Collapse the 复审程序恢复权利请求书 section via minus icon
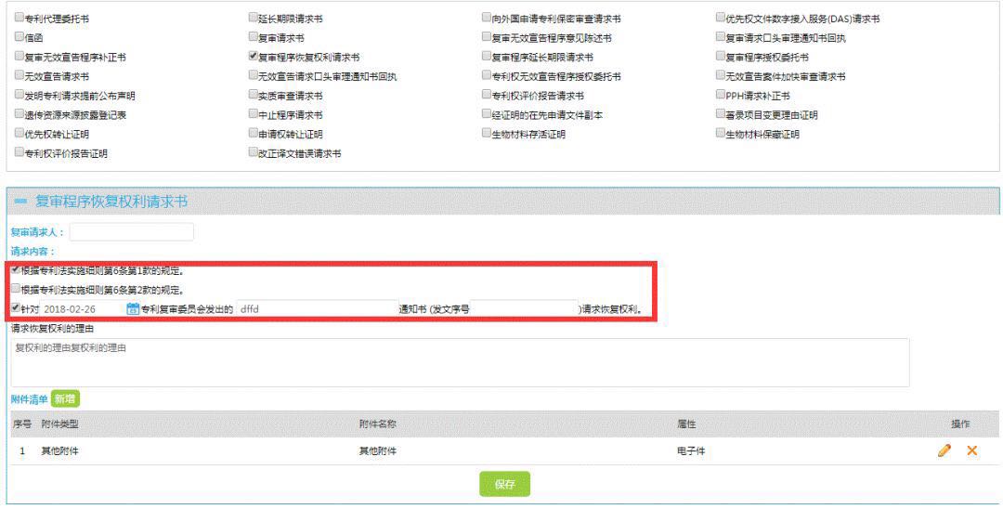Image resolution: width=1003 pixels, height=509 pixels. [x=20, y=202]
